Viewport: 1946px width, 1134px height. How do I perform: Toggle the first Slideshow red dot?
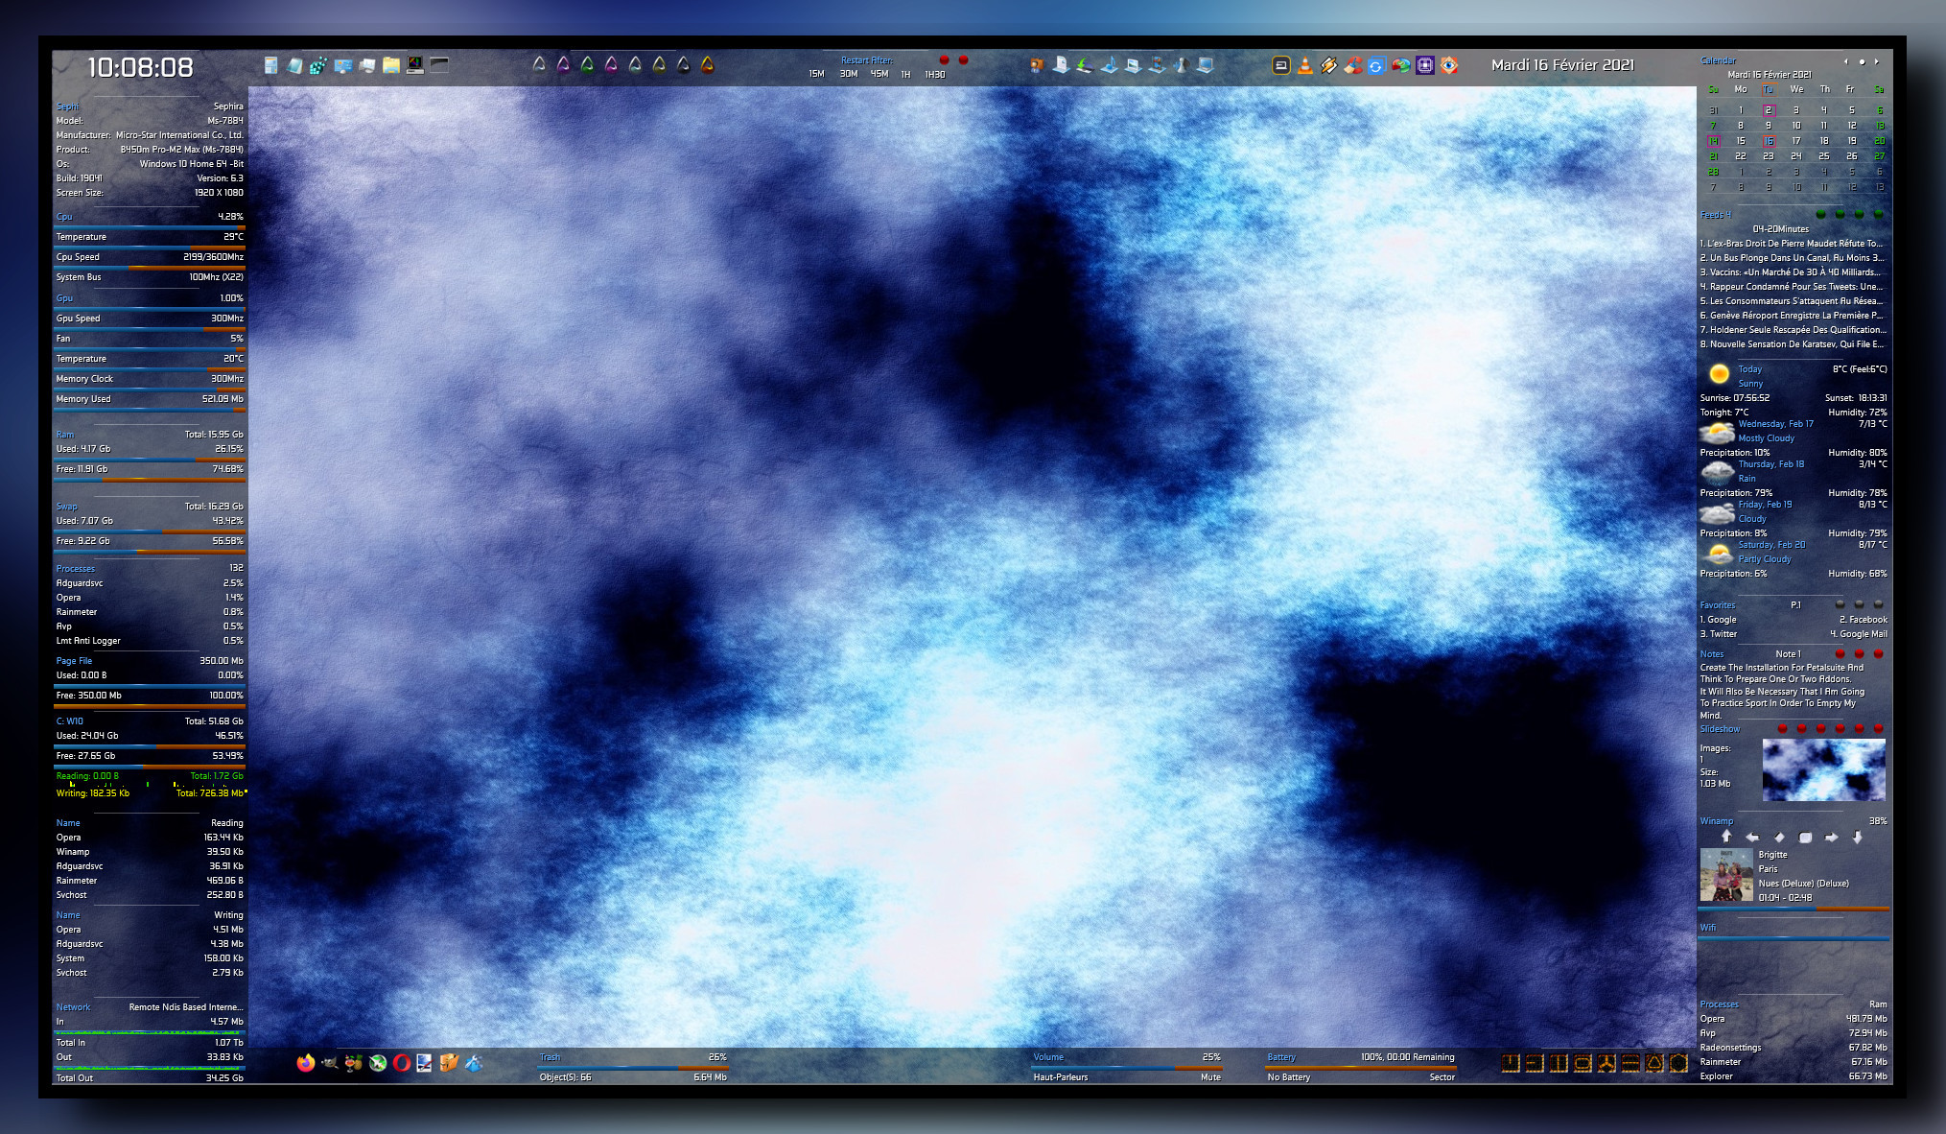(1782, 729)
